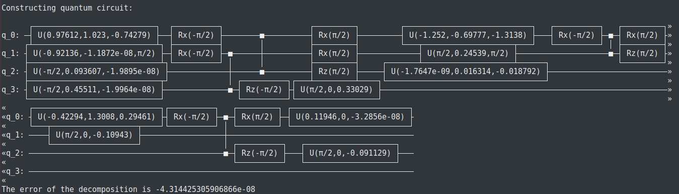Image resolution: width=679 pixels, height=194 pixels.
Task: Click Rx(-π/2) right after U(0.97612,1.023,-0.74279)
Action: (x=196, y=35)
